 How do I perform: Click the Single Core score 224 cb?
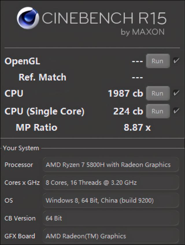click(128, 111)
